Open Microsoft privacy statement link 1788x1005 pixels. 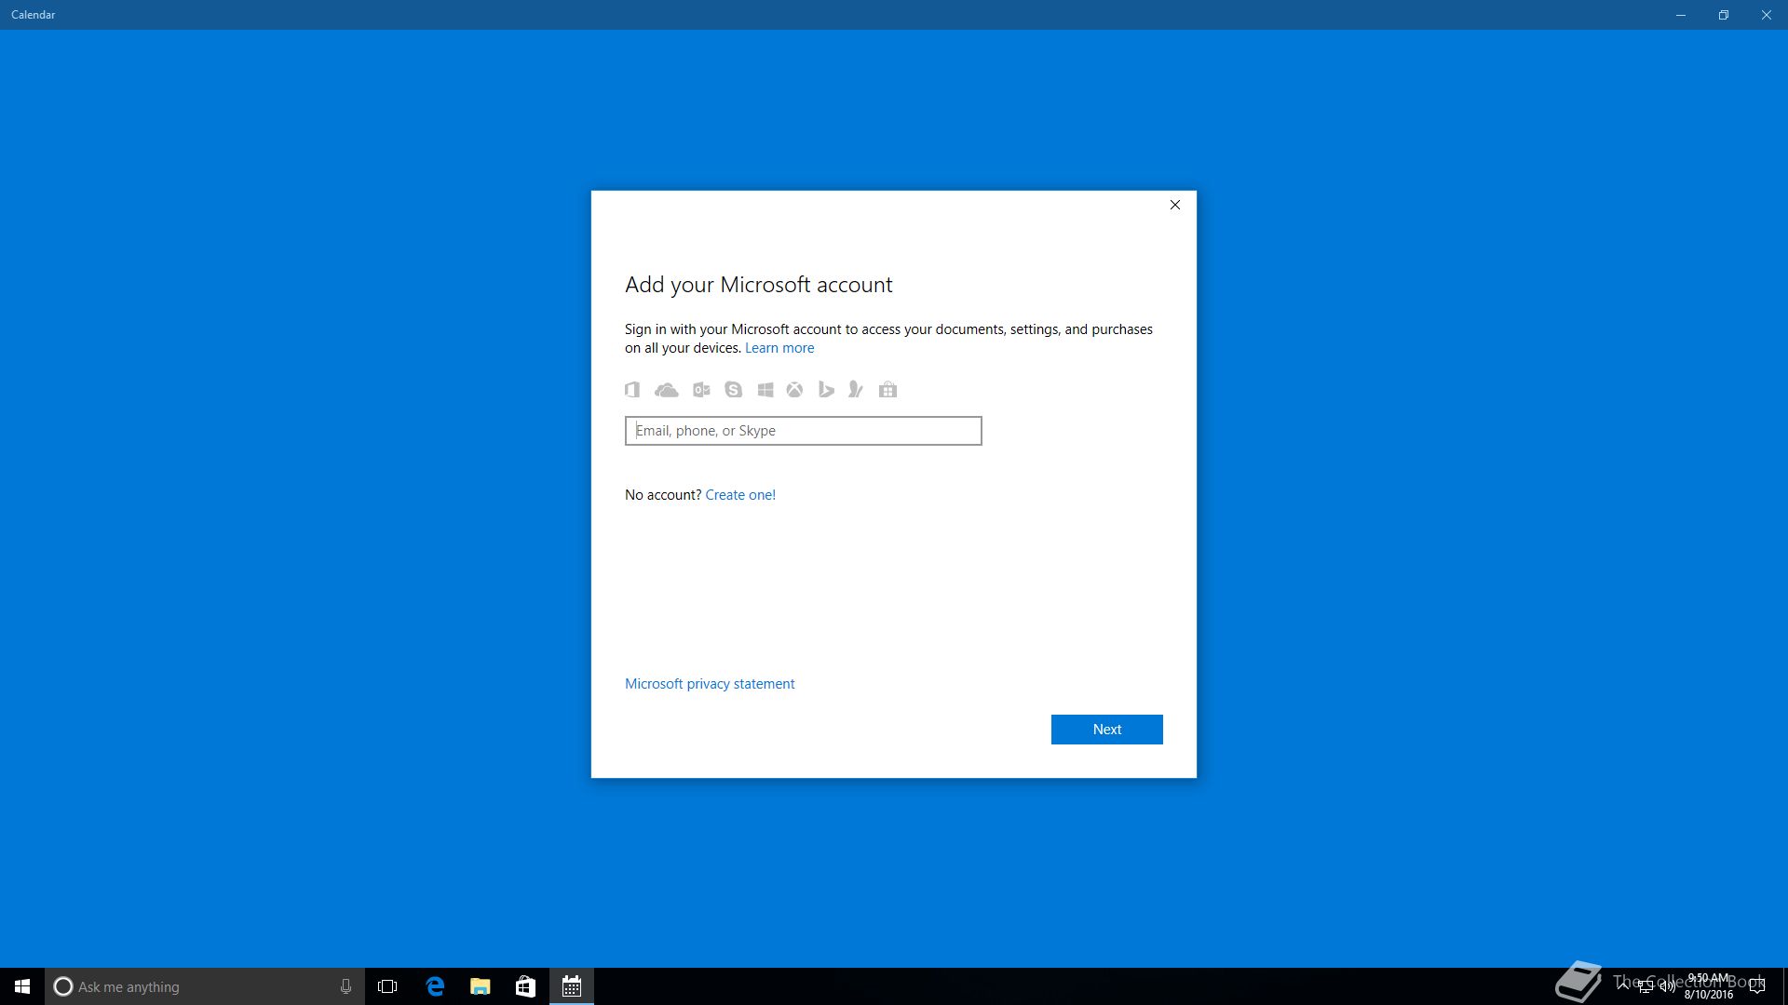click(710, 684)
